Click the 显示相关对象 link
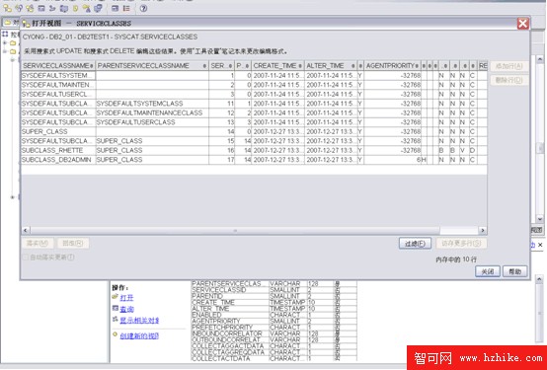 click(x=139, y=320)
